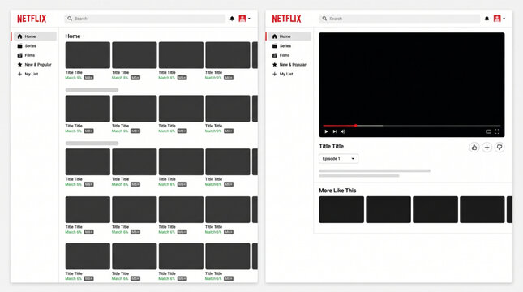523x292 pixels.
Task: Seek in the unplayed grey part of progress bar
Action: [441, 126]
